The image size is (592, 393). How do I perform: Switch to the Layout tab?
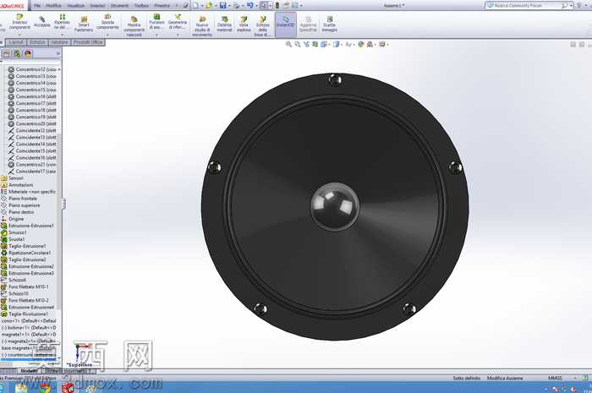point(16,42)
